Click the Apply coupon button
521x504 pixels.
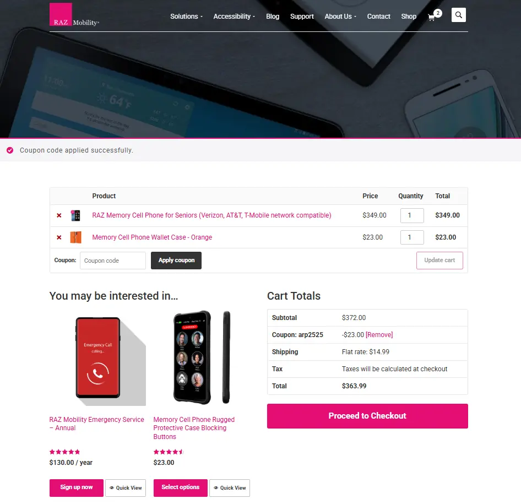point(176,261)
